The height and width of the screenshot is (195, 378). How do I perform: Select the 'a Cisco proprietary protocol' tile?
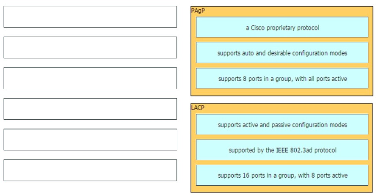(282, 27)
